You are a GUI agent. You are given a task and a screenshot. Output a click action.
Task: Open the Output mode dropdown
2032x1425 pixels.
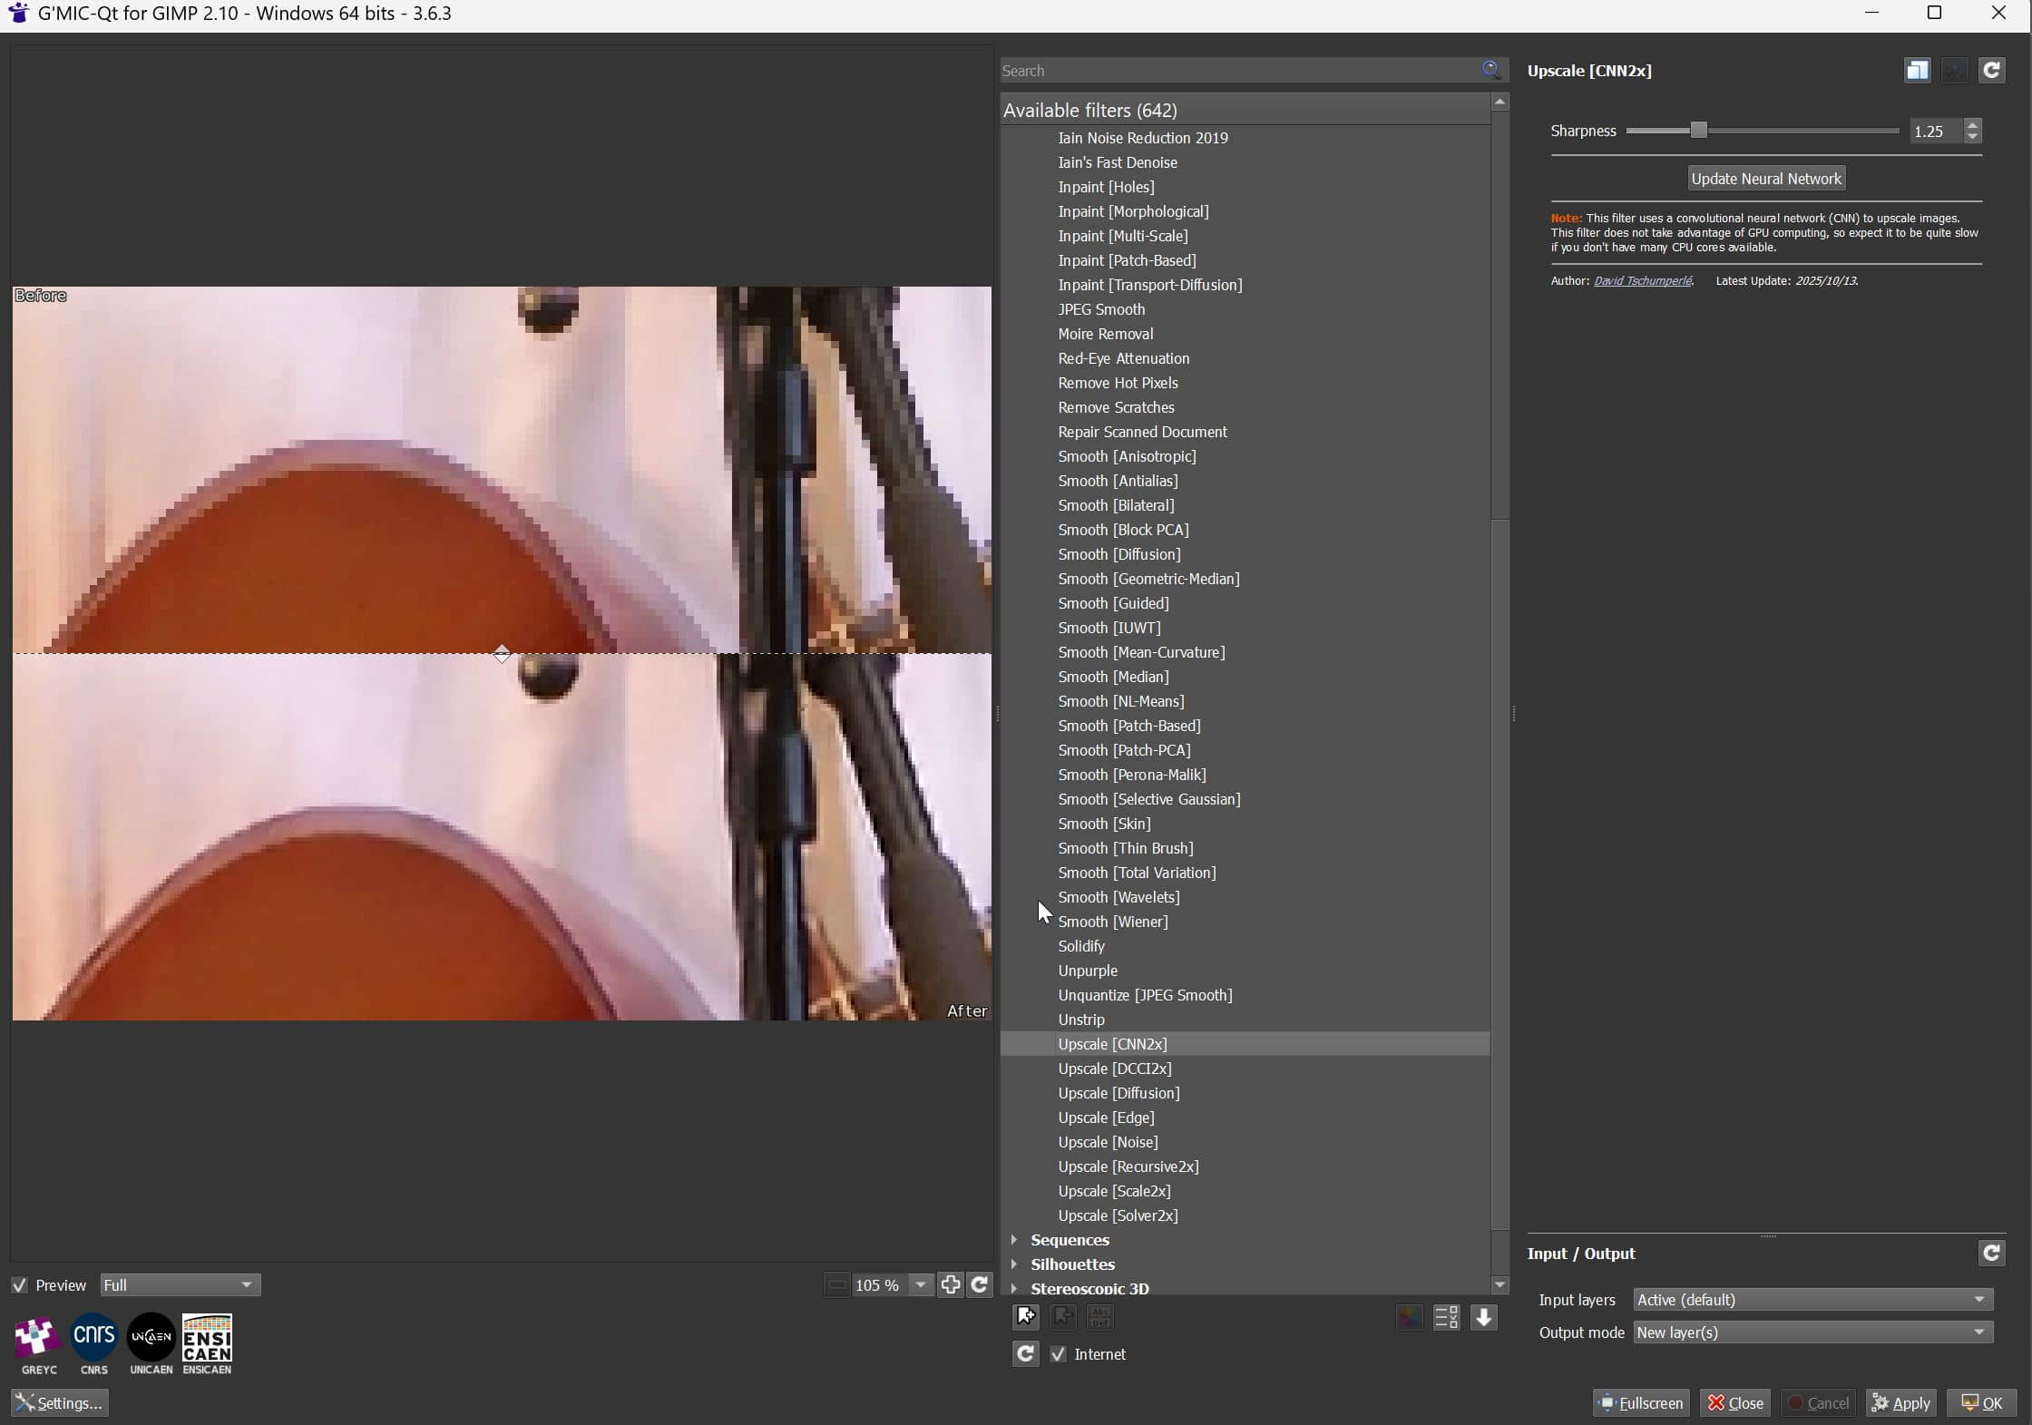pyautogui.click(x=1812, y=1332)
